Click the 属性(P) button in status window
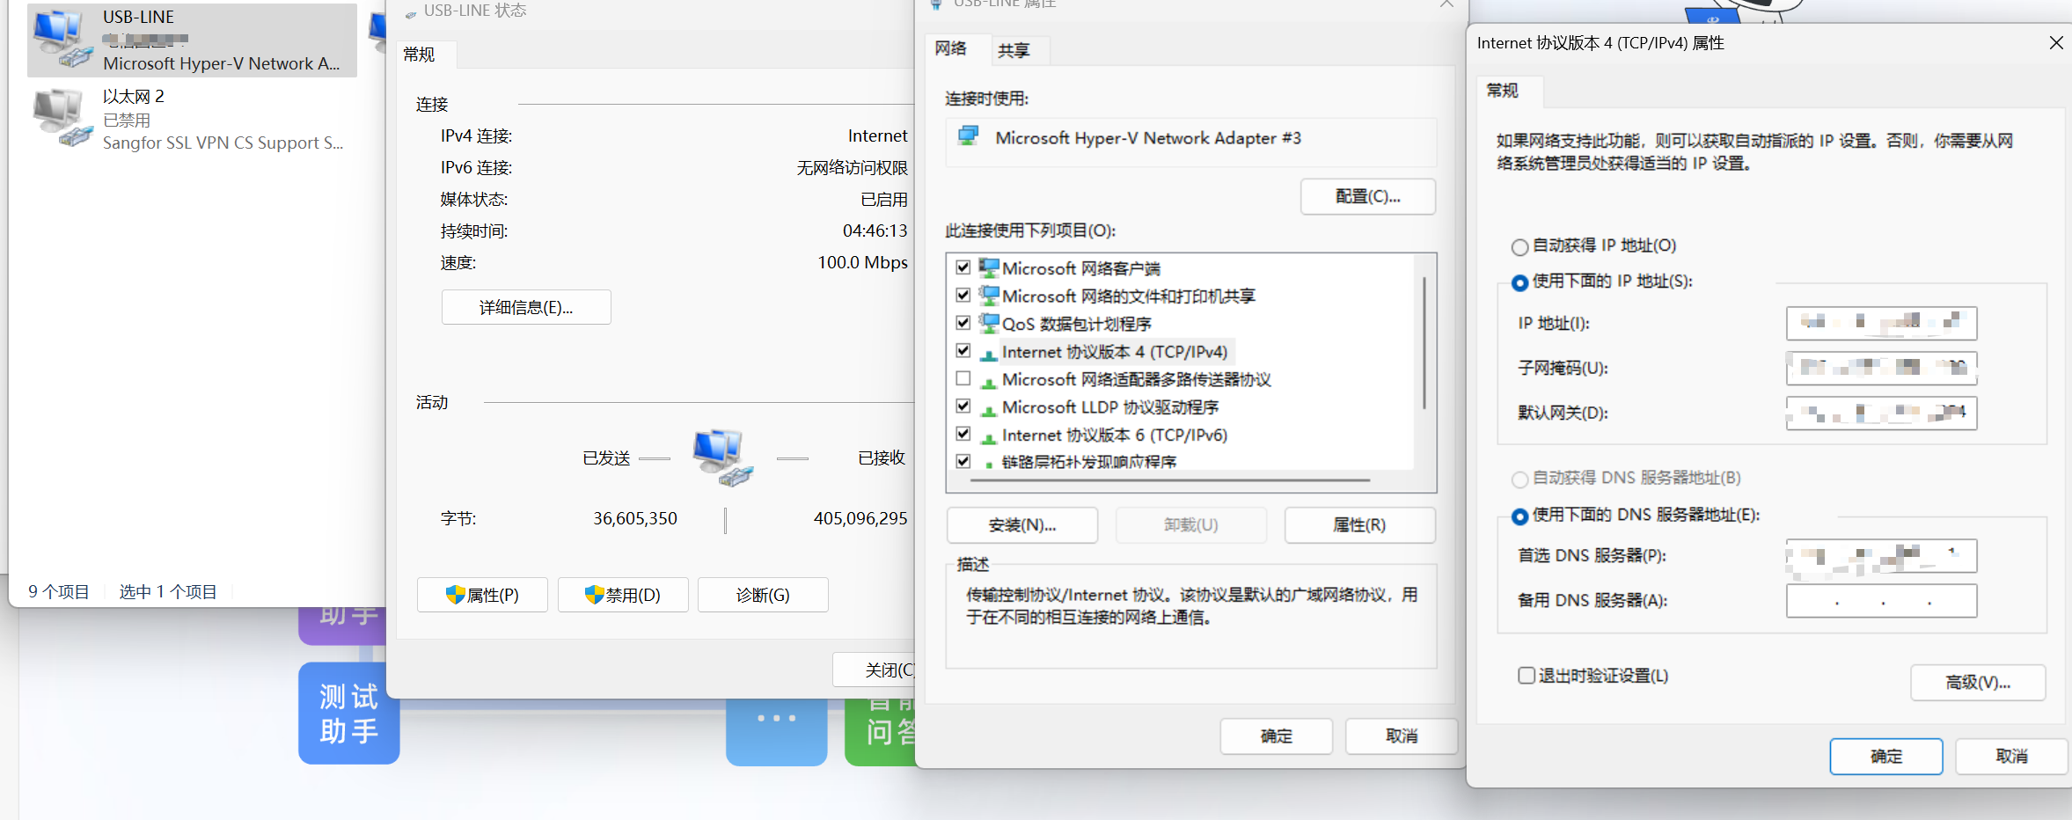 pyautogui.click(x=482, y=595)
